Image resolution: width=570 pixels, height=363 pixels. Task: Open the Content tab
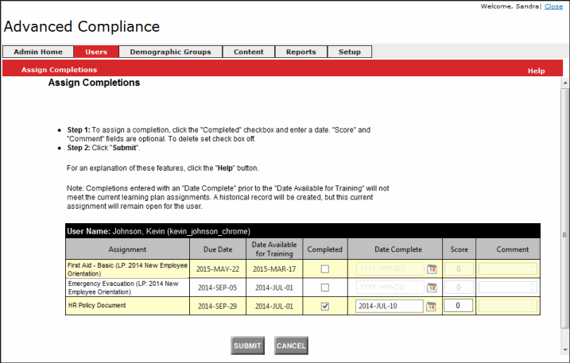[x=248, y=52]
